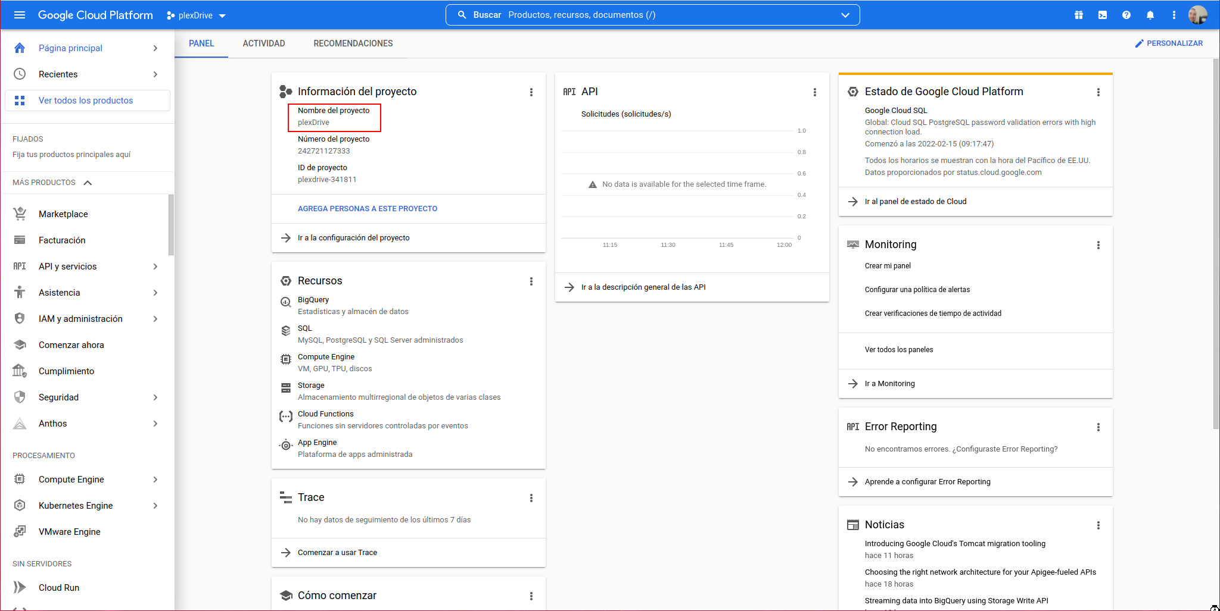Viewport: 1220px width, 611px height.
Task: Open the plexDrive project selector dropdown
Action: pos(196,15)
